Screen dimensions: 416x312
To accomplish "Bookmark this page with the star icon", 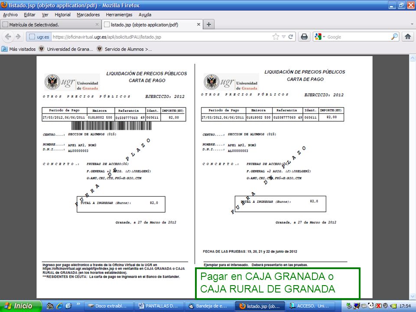I will (276, 36).
